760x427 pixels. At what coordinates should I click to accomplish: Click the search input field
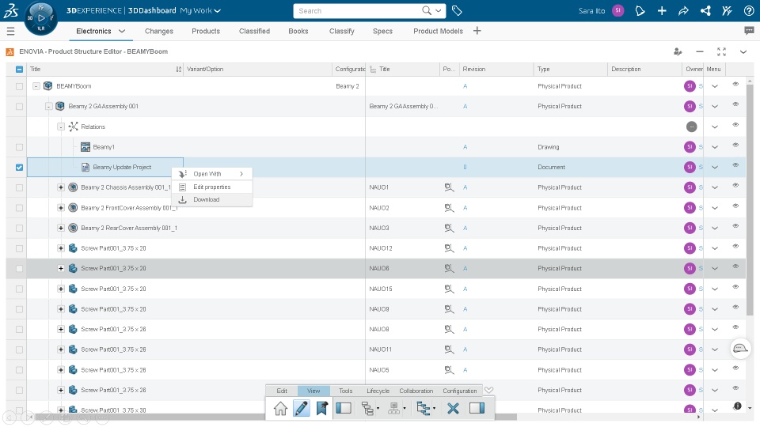coord(359,10)
